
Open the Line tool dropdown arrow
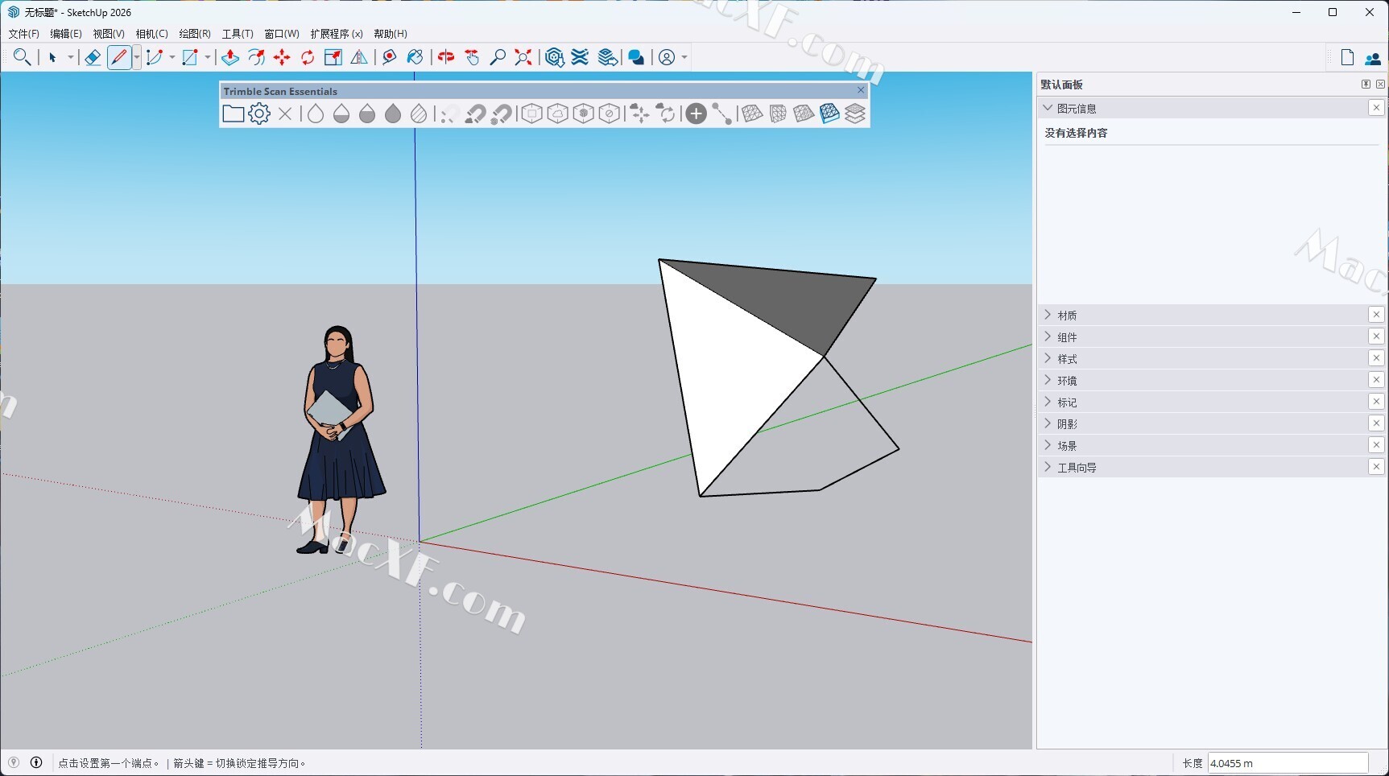pos(136,57)
